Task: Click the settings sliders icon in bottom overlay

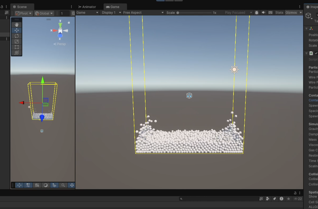Action: click(x=28, y=185)
